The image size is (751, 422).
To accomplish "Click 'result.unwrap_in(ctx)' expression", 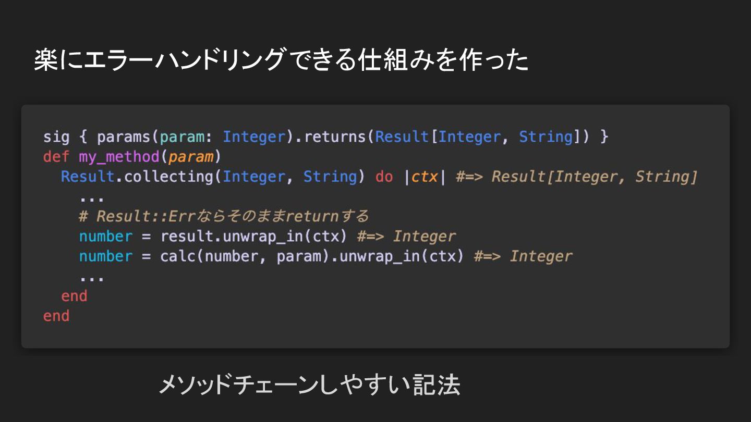I will coord(253,237).
